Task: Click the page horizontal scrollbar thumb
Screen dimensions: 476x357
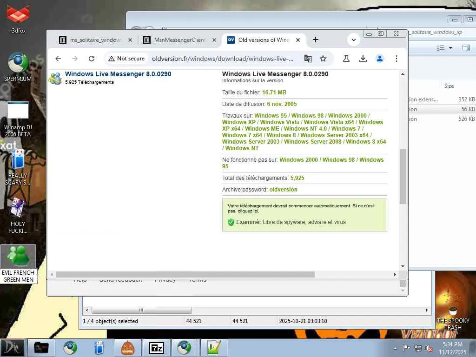Action: point(185,274)
